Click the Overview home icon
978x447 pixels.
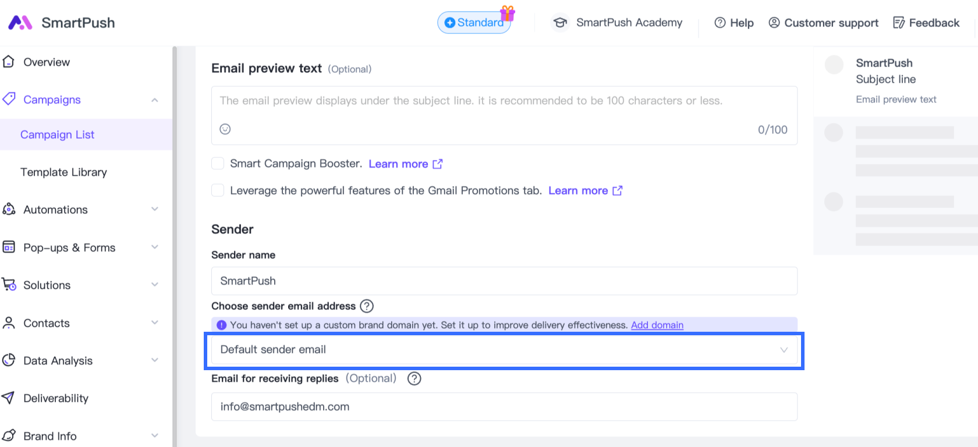pyautogui.click(x=8, y=62)
